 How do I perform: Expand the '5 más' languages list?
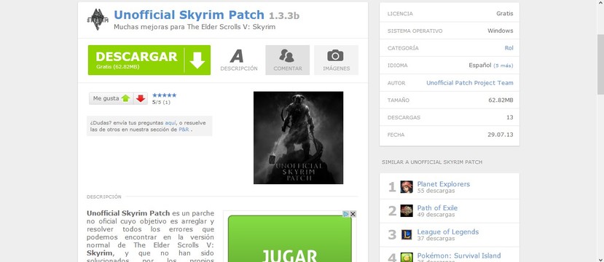503,65
